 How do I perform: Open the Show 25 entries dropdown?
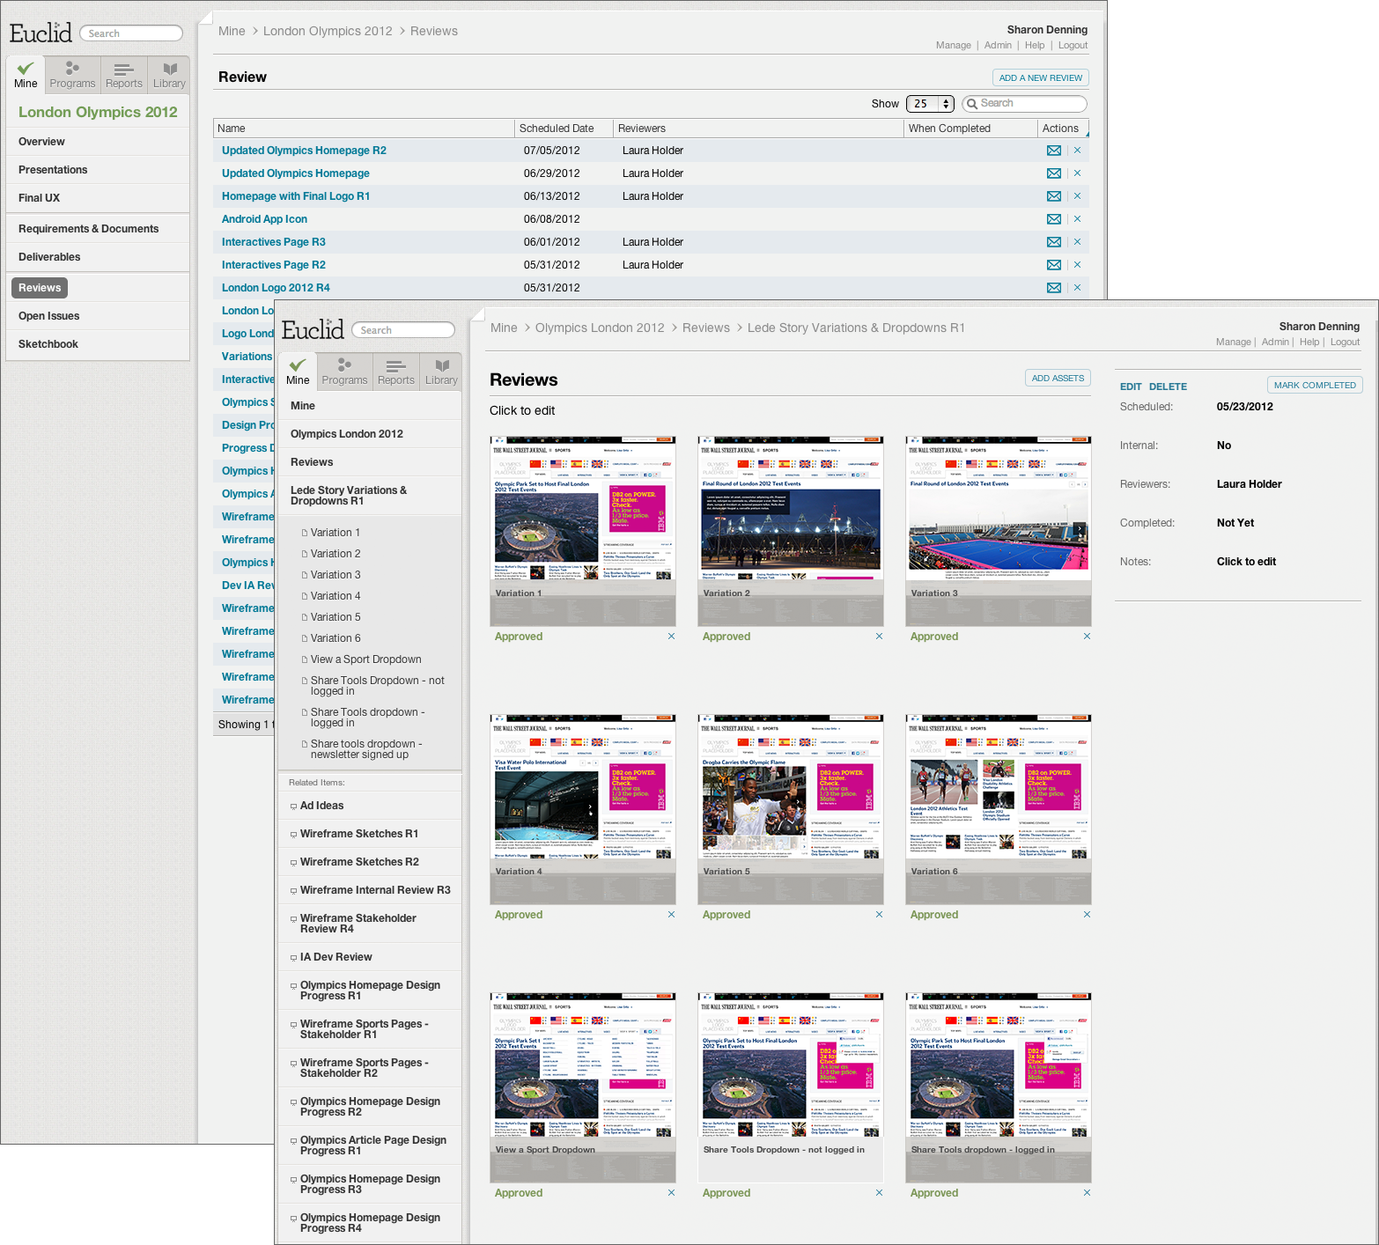[930, 104]
